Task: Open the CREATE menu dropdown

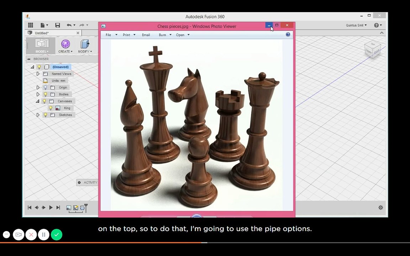Action: coord(65,52)
